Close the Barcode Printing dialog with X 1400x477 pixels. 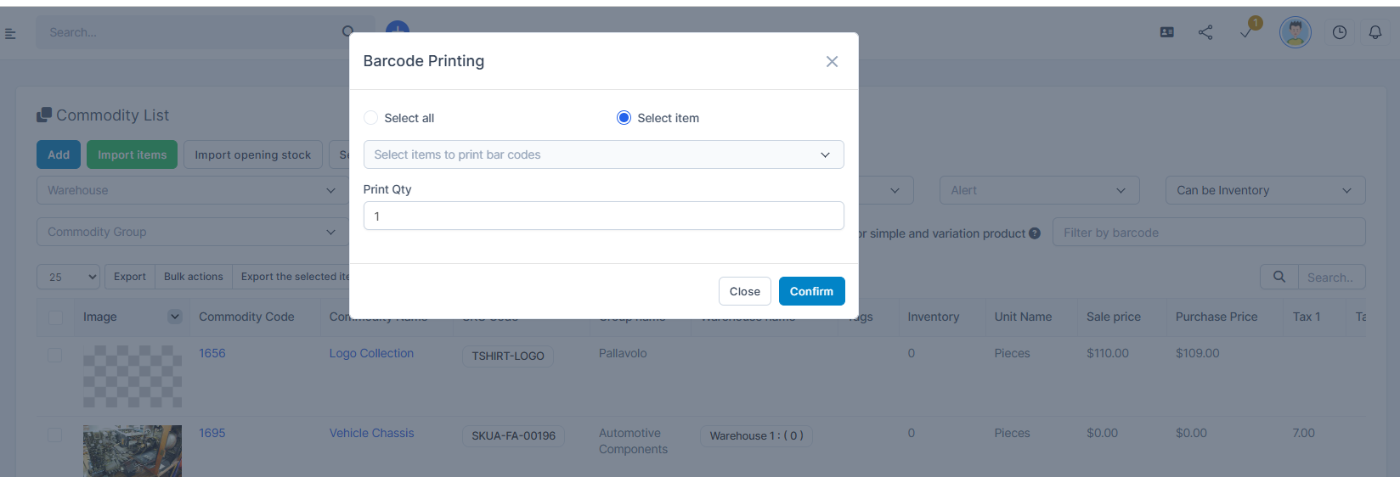point(832,61)
